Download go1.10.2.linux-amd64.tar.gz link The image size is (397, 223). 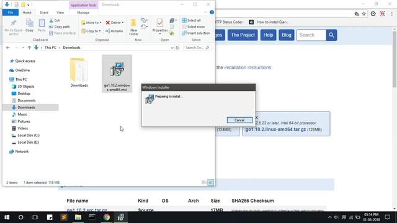pos(275,129)
